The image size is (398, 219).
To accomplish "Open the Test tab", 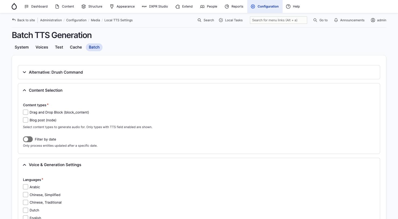I will pyautogui.click(x=59, y=47).
